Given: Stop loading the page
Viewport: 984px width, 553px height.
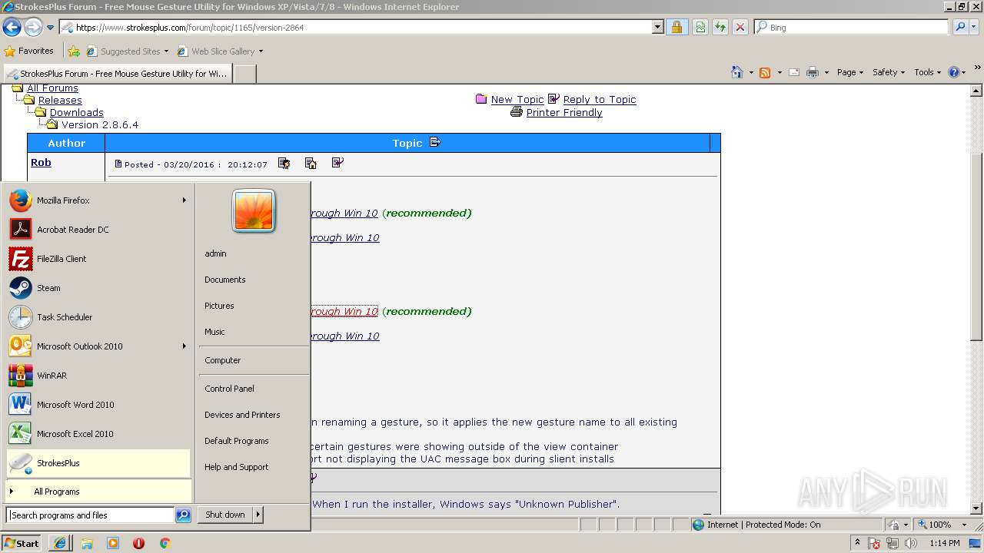Looking at the screenshot, I should tap(740, 28).
